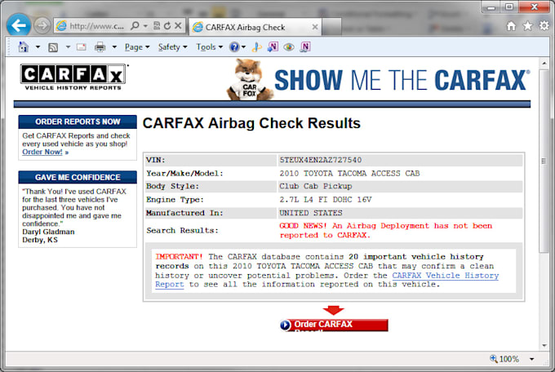Click the Home icon at top right

(x=511, y=26)
